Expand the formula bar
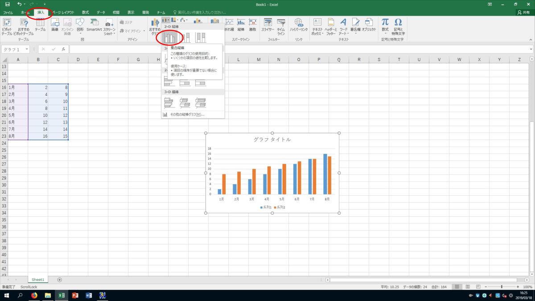Image resolution: width=535 pixels, height=301 pixels. pyautogui.click(x=531, y=49)
